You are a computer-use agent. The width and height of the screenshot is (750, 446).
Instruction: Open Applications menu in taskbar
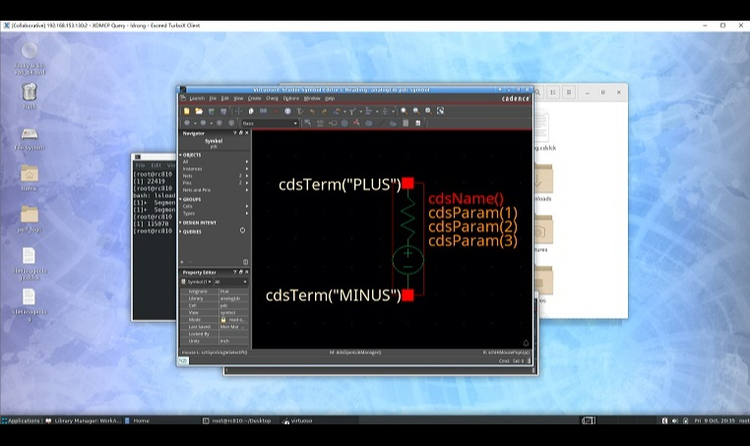tap(21, 420)
